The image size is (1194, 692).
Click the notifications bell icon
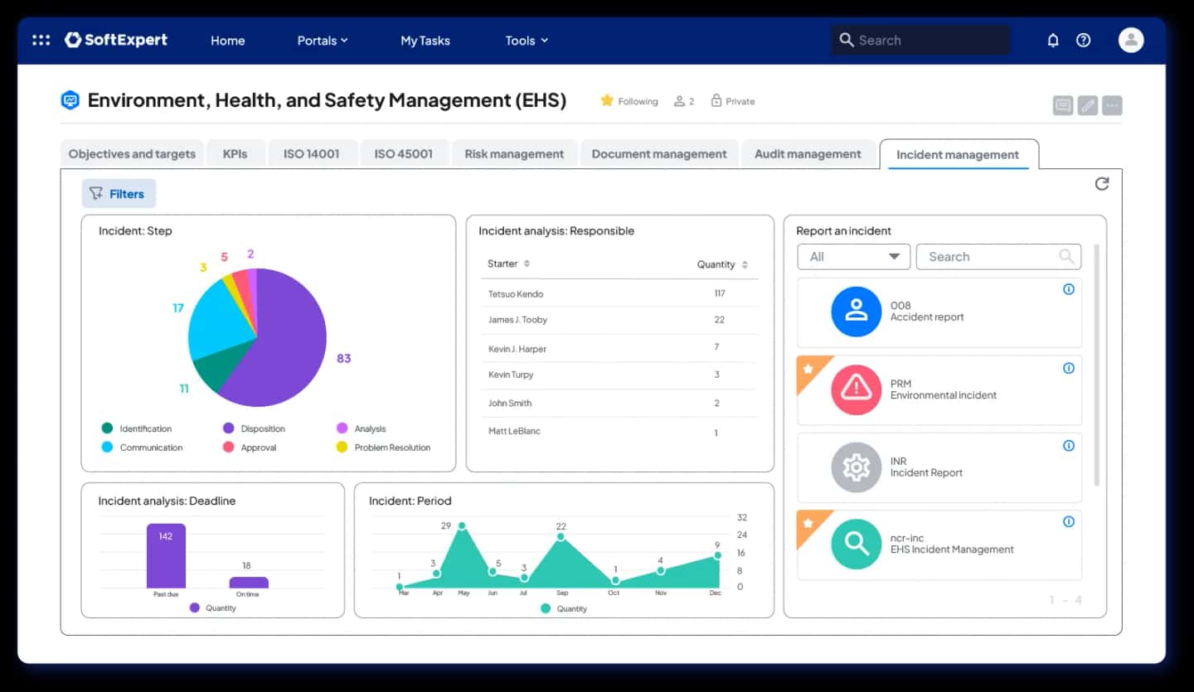[1053, 40]
